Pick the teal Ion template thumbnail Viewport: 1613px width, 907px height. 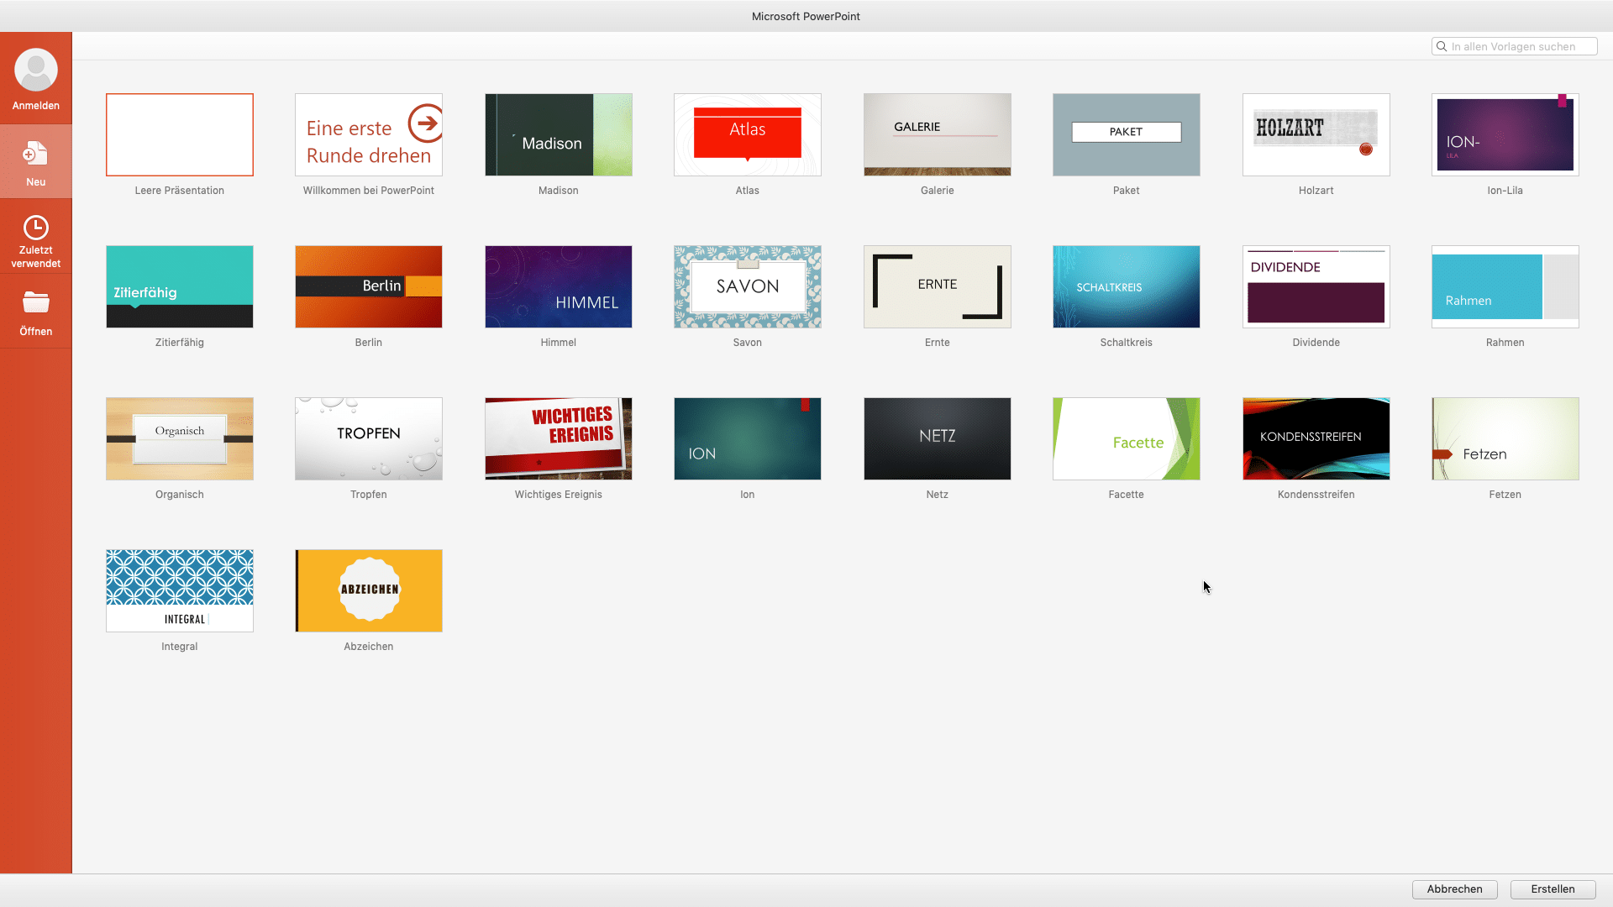coord(748,439)
